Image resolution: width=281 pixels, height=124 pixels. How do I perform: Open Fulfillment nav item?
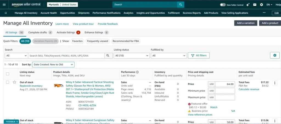pos(174,13)
